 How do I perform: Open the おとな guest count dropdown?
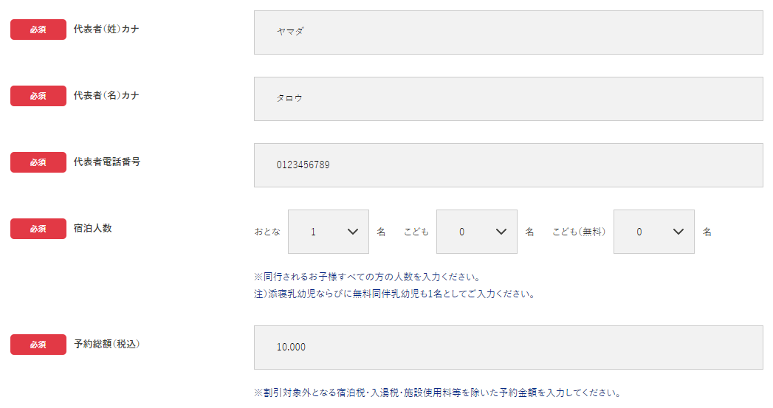[x=329, y=232]
